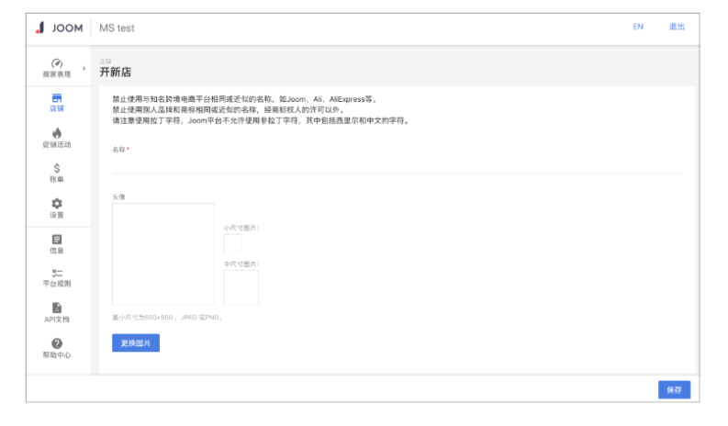Click the 开新店 page heading
This screenshot has width=728, height=426.
pyautogui.click(x=115, y=72)
